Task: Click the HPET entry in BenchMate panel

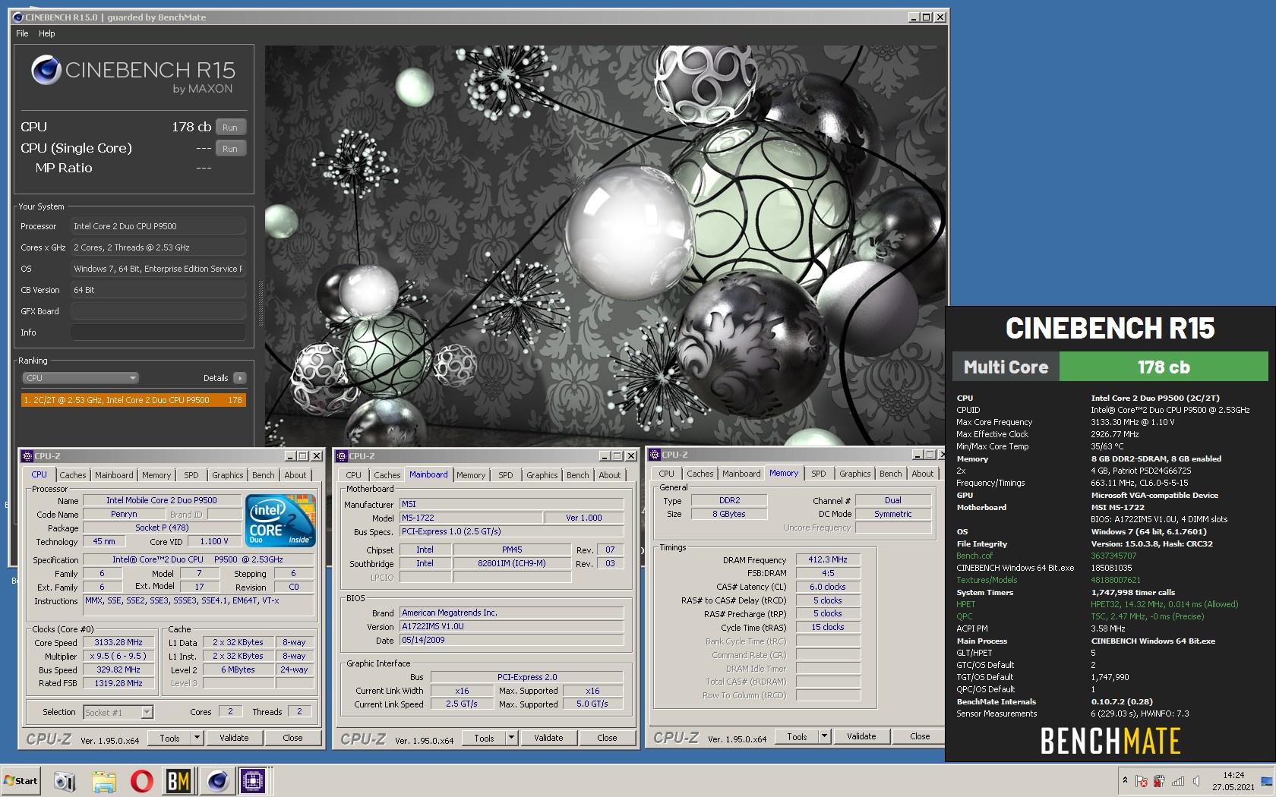Action: pos(966,604)
